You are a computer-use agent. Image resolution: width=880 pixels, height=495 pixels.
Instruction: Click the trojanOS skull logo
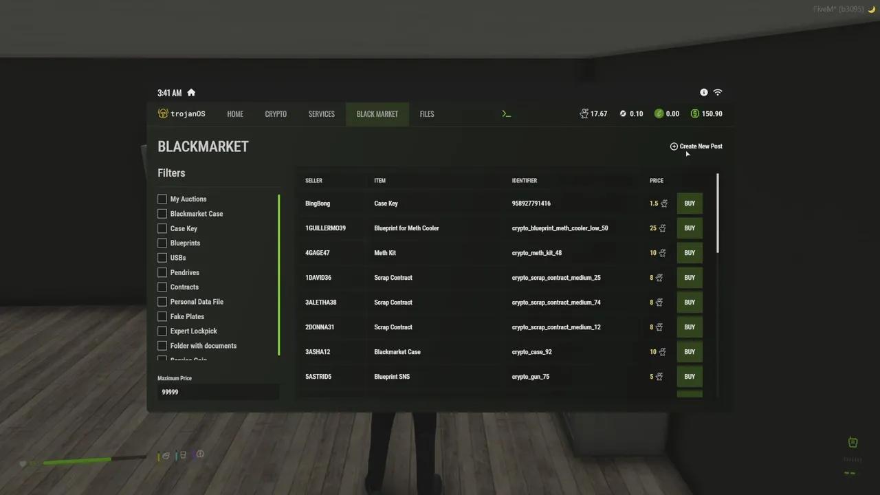(x=163, y=113)
